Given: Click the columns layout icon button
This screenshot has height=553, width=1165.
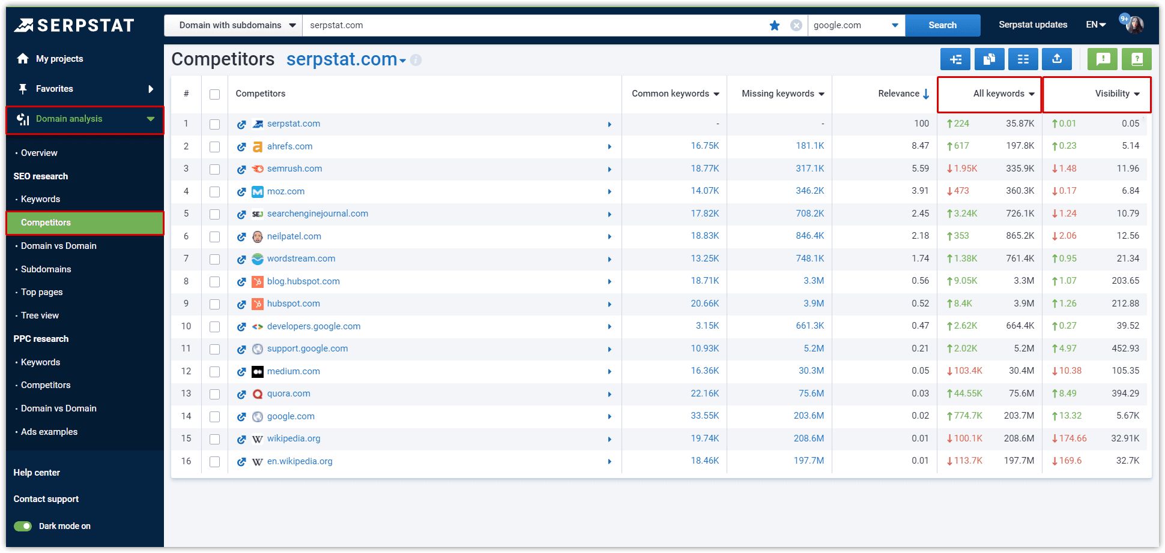Looking at the screenshot, I should point(1023,59).
